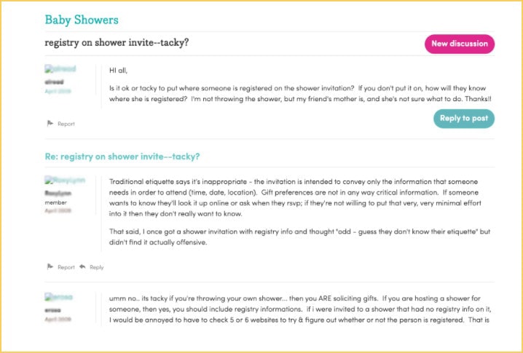The width and height of the screenshot is (523, 353).
Task: Open the Baby Showers forum heading link
Action: [82, 20]
